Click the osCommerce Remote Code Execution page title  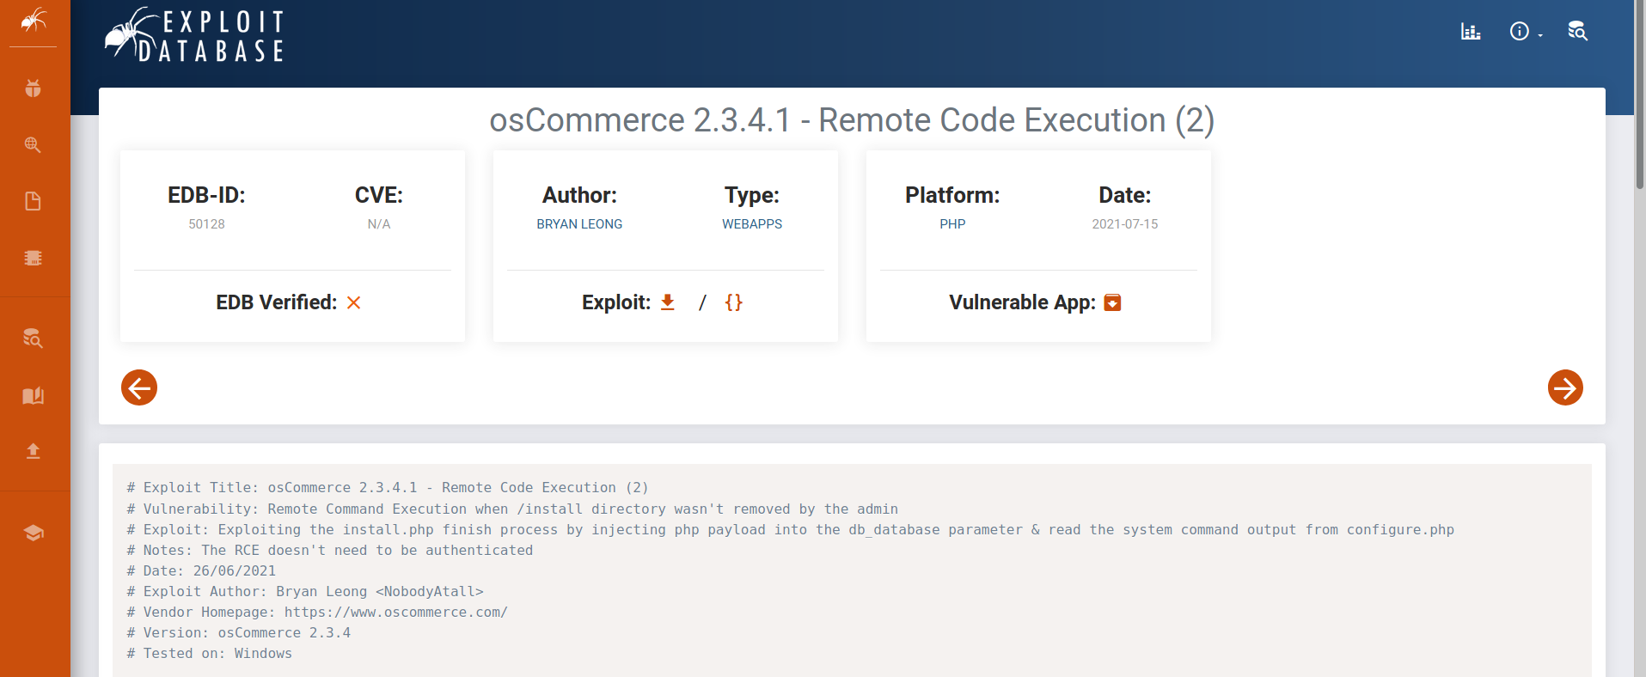[852, 120]
